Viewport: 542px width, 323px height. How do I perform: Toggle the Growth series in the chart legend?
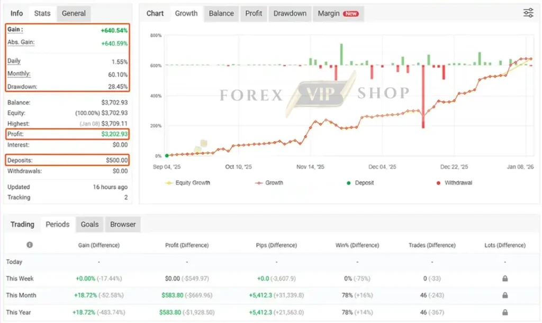click(269, 183)
